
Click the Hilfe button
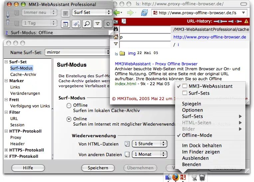[28, 168]
